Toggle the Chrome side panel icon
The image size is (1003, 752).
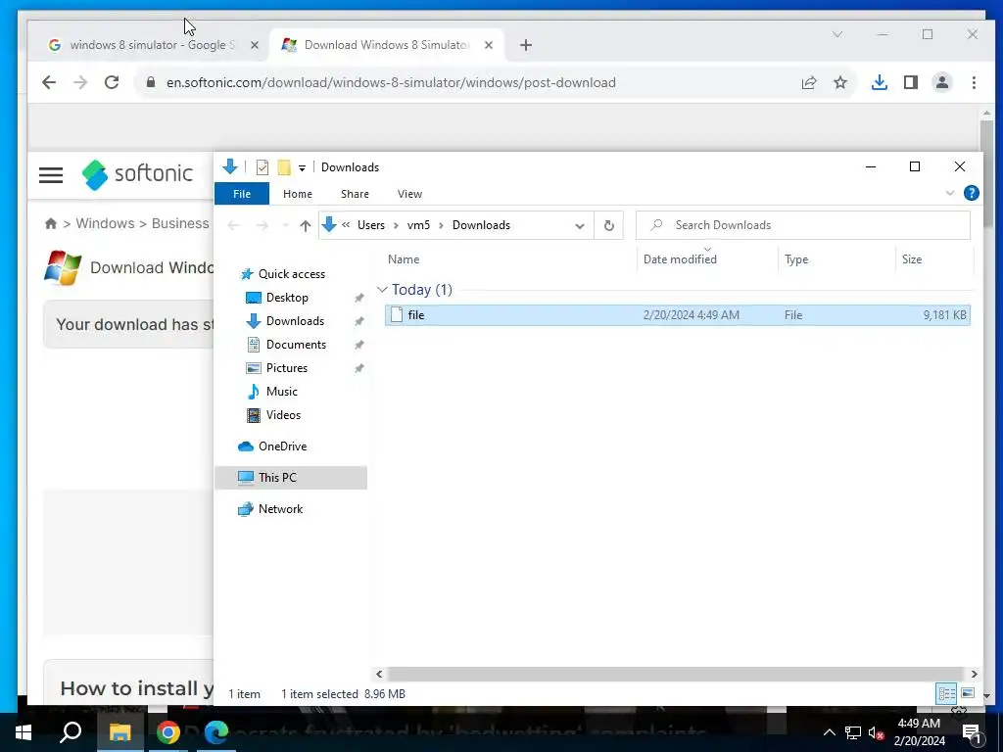(910, 82)
